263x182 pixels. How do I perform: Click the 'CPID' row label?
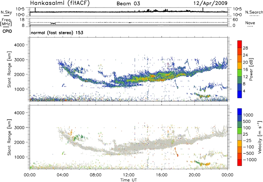pyautogui.click(x=7, y=31)
